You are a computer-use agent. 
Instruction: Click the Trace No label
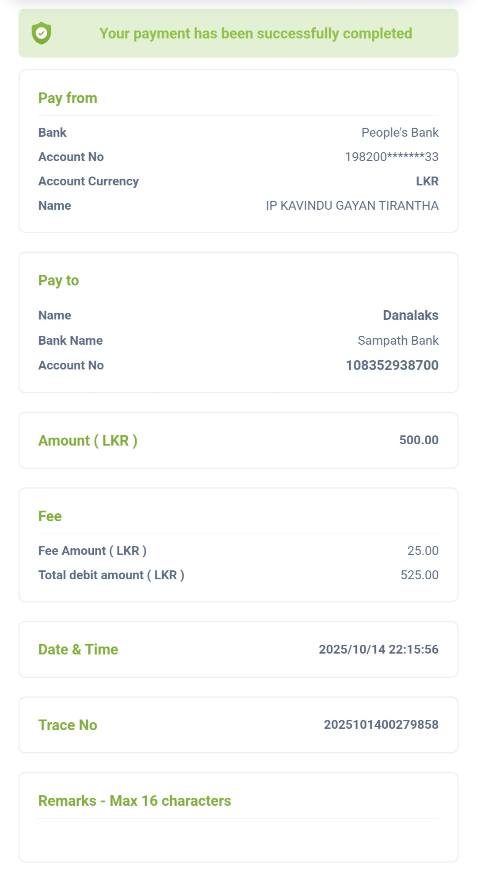click(x=68, y=725)
